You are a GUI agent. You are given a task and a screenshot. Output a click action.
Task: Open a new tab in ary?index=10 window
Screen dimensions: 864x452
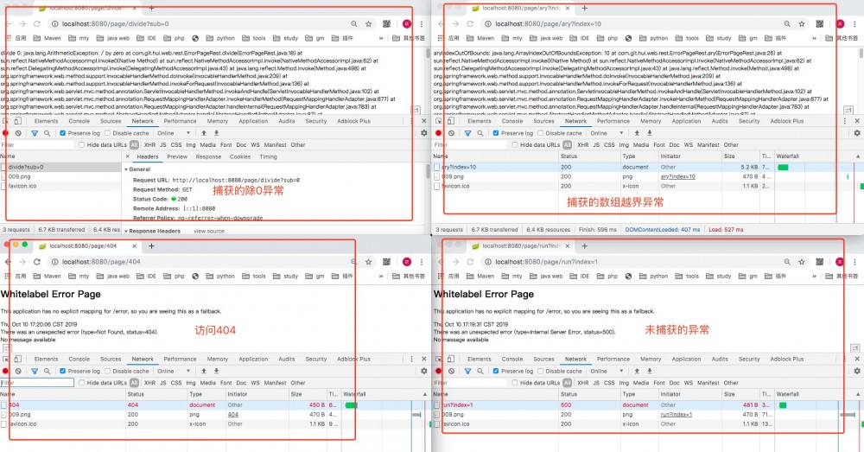click(585, 8)
